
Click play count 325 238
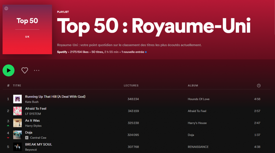133,123
